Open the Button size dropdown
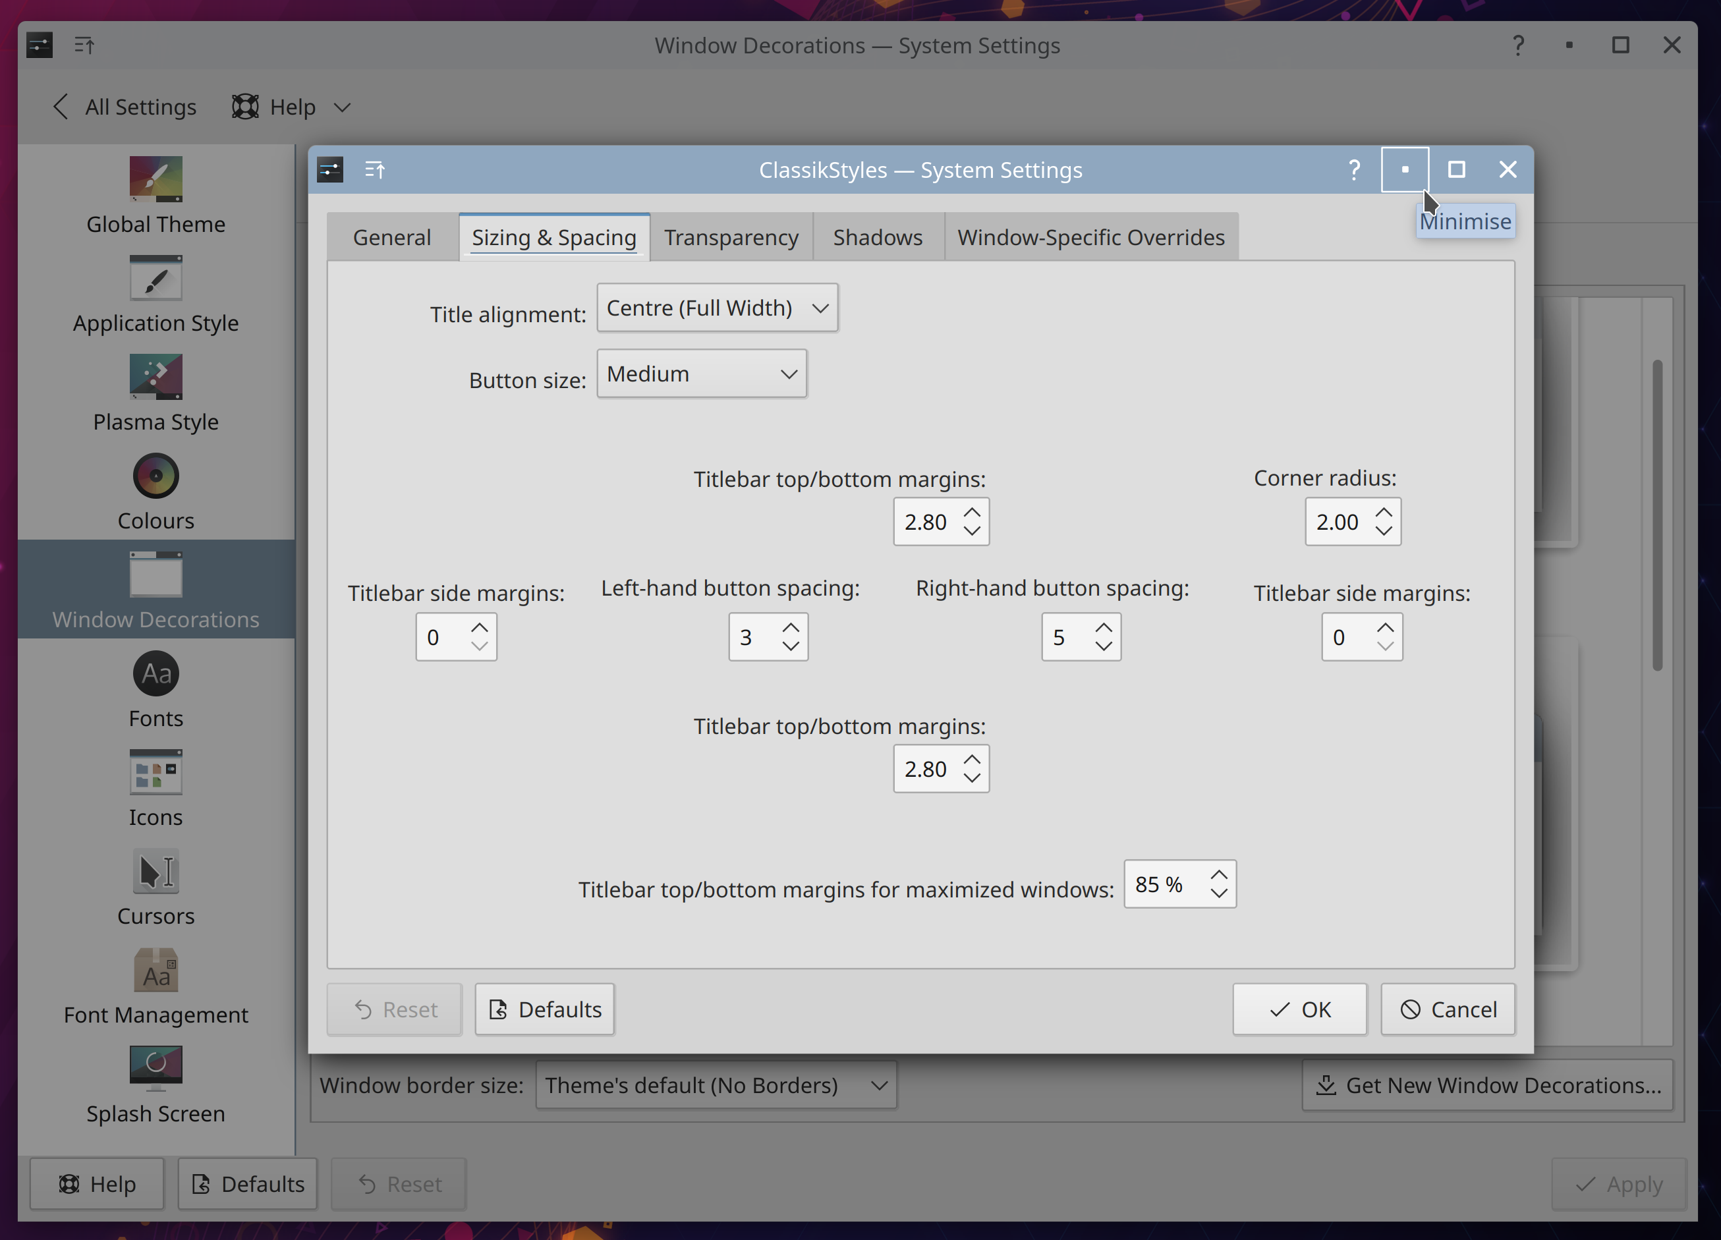 tap(700, 374)
